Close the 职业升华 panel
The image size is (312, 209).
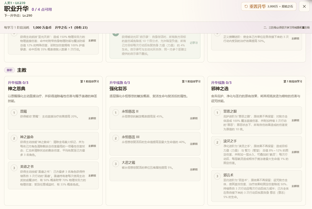304,6
